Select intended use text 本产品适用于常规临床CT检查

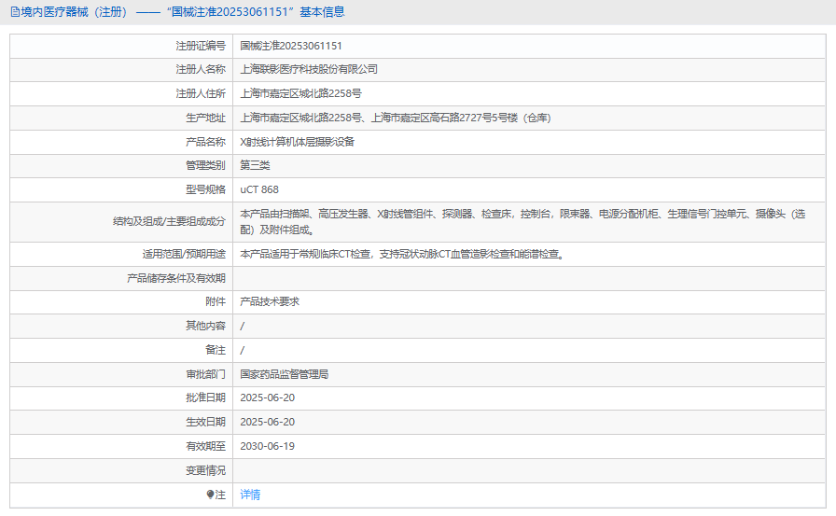403,255
